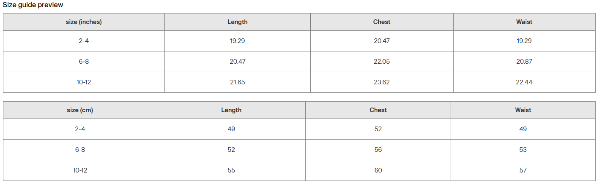602x186 pixels.
Task: Select the "size (inches)" column header
Action: [84, 22]
